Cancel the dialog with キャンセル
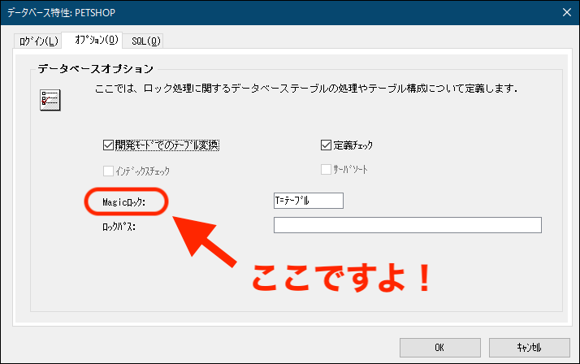Image resolution: width=580 pixels, height=364 pixels. coord(529,347)
